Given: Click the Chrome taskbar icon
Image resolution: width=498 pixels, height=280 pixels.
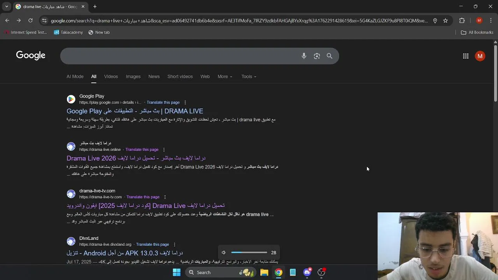Looking at the screenshot, I should pos(279,273).
